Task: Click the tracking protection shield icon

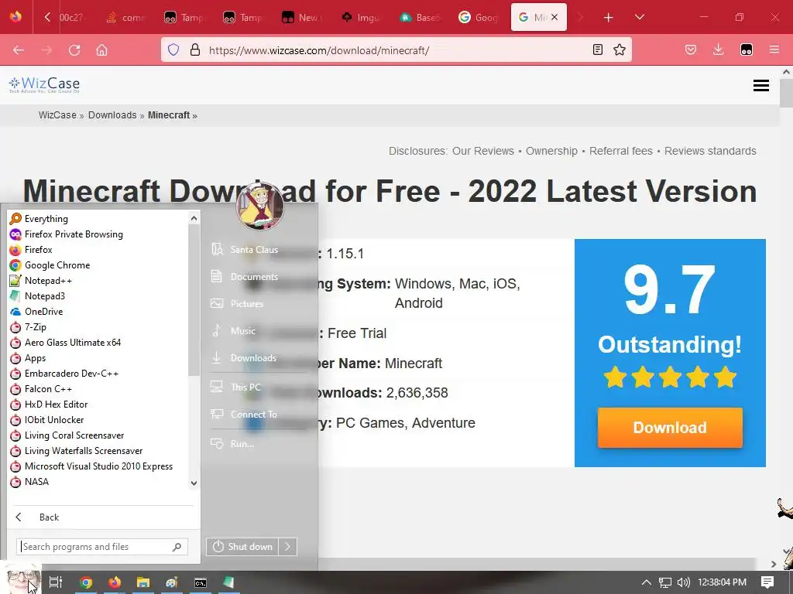Action: (x=173, y=49)
